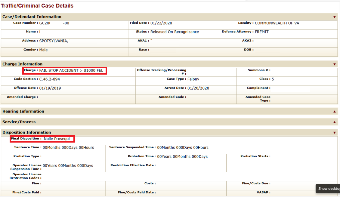Select the 'Hearing Information' header text
The height and width of the screenshot is (197, 340).
(23, 111)
